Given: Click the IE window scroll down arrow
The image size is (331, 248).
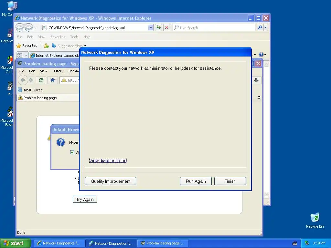Looking at the screenshot, I should [266, 194].
